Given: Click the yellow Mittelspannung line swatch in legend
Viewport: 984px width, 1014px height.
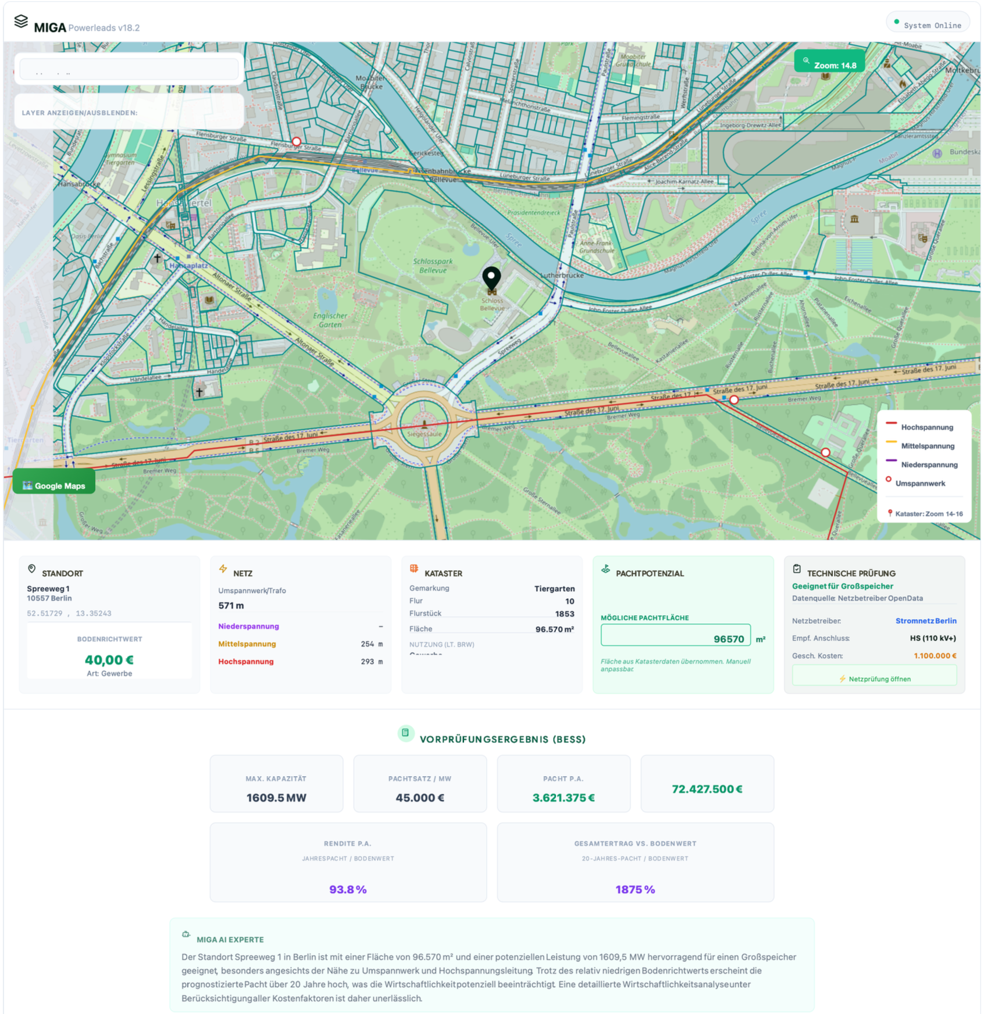Looking at the screenshot, I should click(x=891, y=442).
